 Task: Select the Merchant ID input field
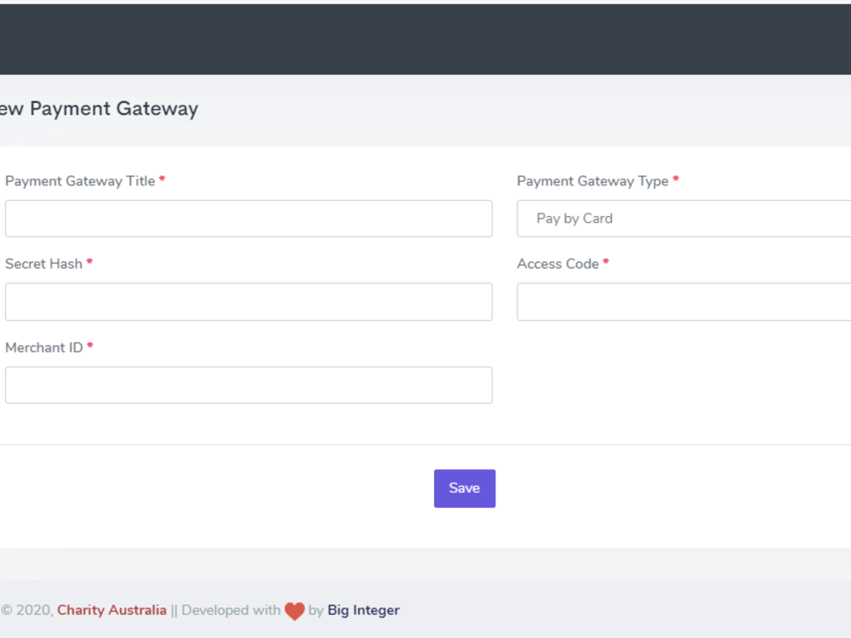coord(248,385)
